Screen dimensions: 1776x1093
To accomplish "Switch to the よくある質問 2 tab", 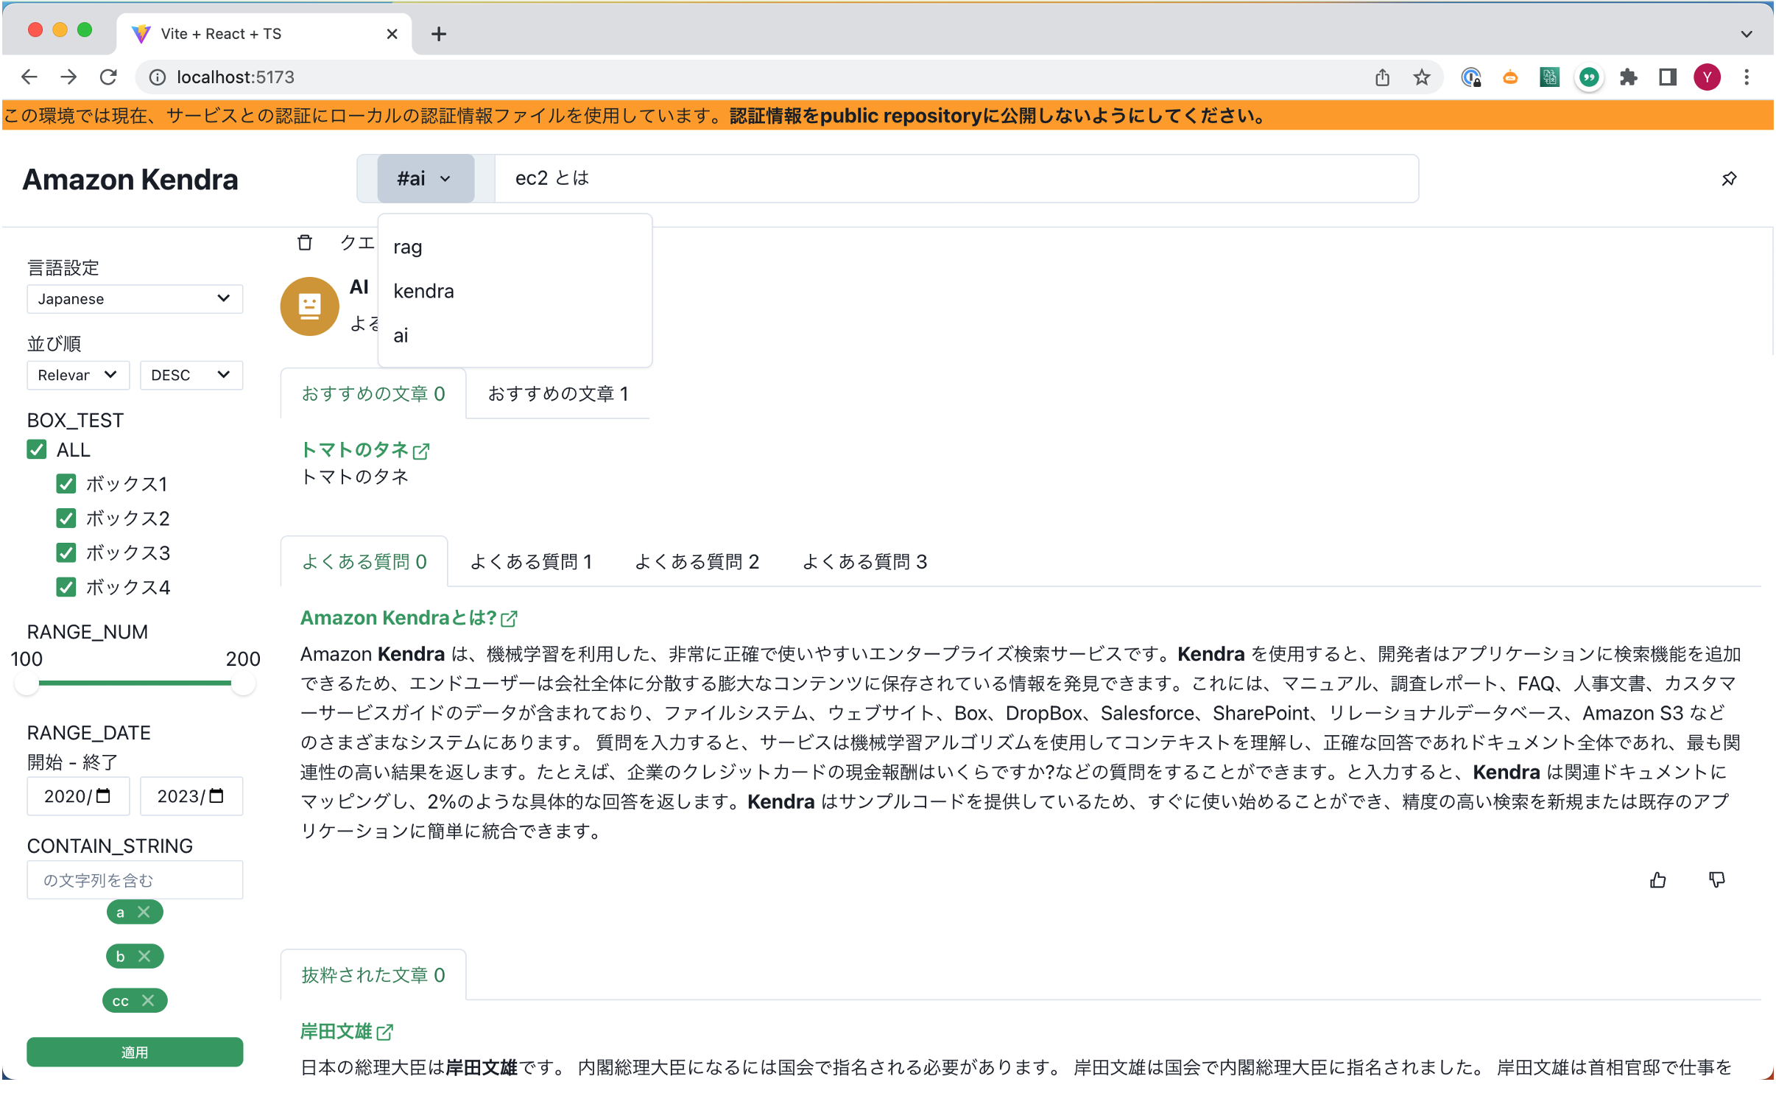I will [x=697, y=562].
